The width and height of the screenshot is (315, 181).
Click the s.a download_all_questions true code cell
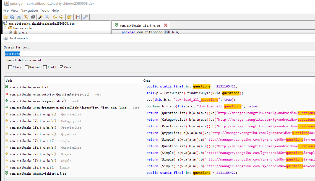pyautogui.click(x=191, y=100)
